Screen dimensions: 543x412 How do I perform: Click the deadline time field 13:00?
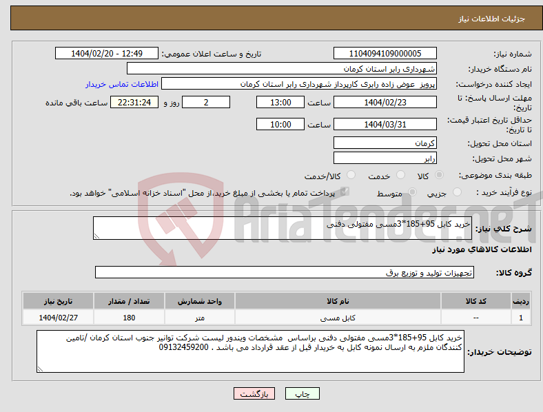click(280, 102)
